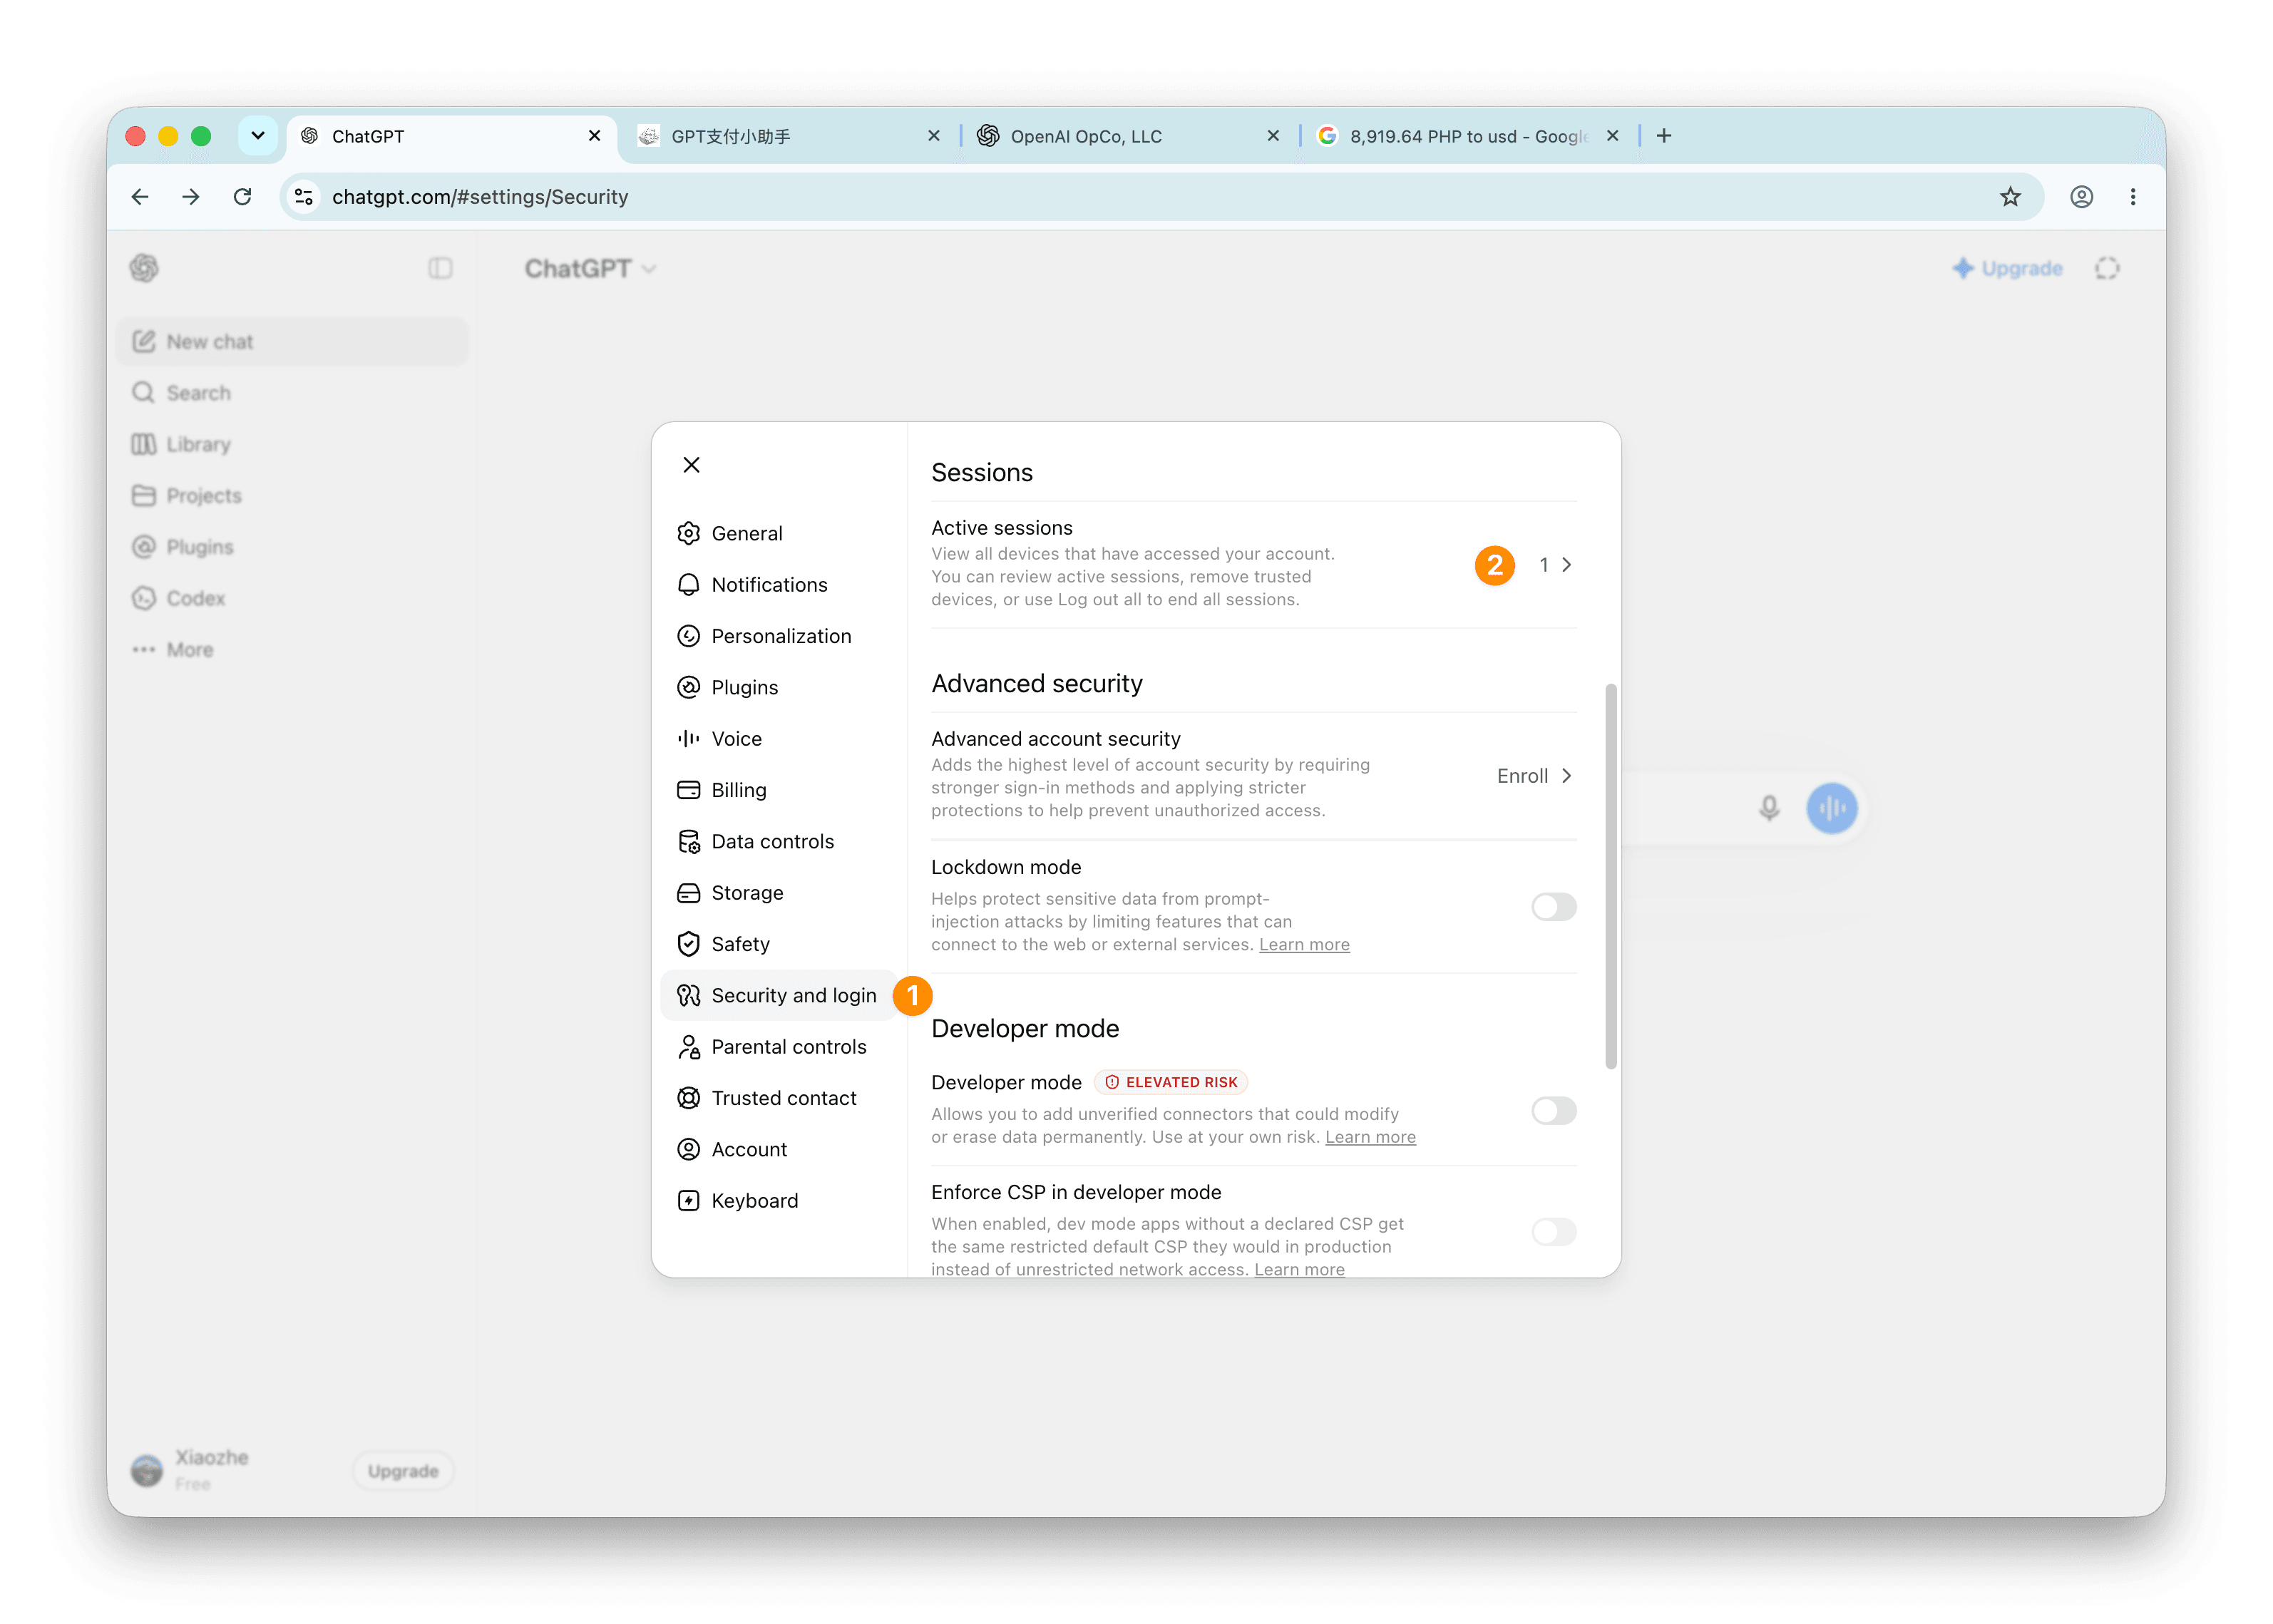Close the settings dialog with the X
This screenshot has height=1624, width=2273.
(691, 465)
